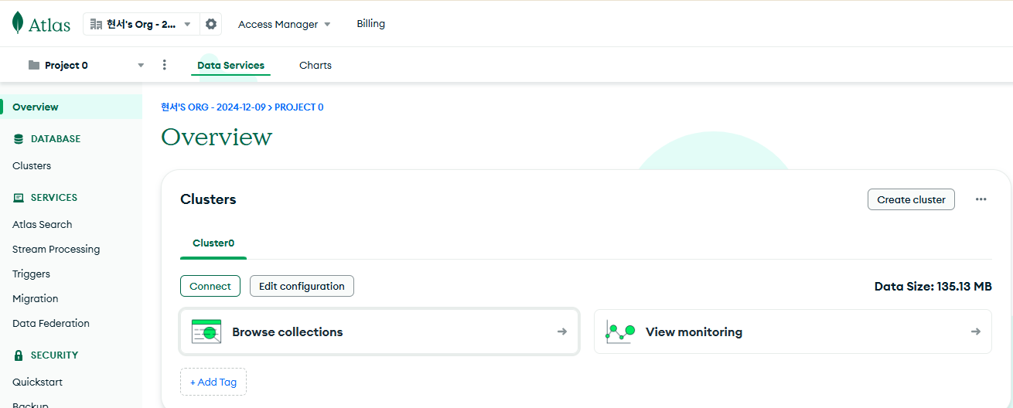The height and width of the screenshot is (408, 1013).
Task: Open the Clusters card ellipsis menu
Action: 981,199
